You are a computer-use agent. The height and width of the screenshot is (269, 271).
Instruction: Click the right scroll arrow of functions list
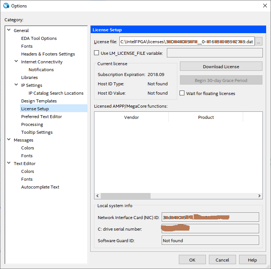click(259, 196)
